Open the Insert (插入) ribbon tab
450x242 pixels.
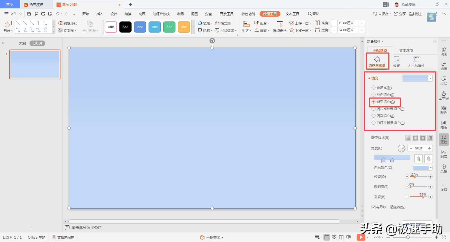click(x=100, y=14)
